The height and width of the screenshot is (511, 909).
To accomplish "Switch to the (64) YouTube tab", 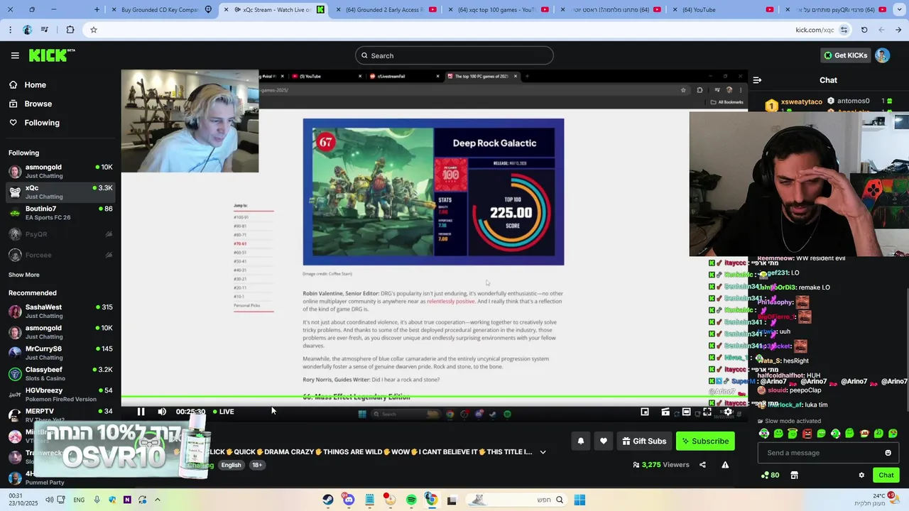I will (722, 10).
